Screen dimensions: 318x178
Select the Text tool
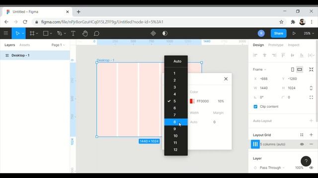(73, 33)
